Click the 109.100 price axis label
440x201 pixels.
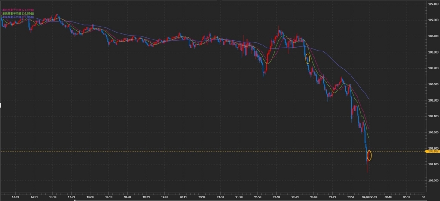click(x=433, y=4)
